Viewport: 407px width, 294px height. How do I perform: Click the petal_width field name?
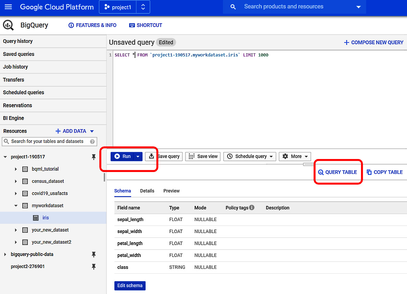click(x=129, y=255)
